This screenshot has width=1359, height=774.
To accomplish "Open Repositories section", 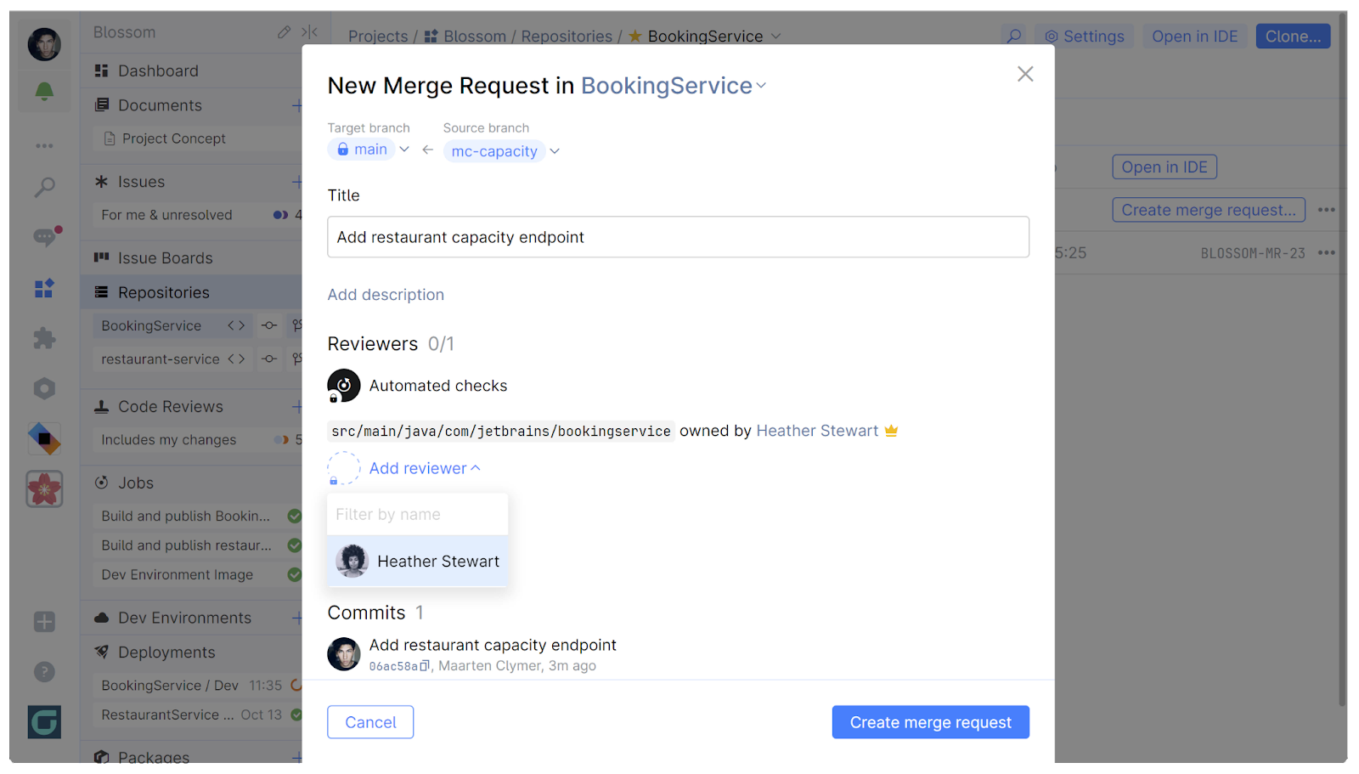I will point(163,292).
